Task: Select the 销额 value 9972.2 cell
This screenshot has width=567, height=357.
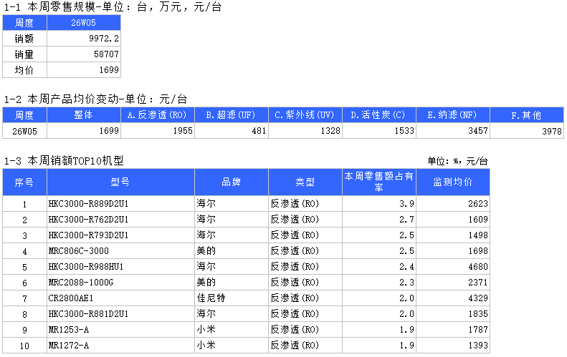Action: click(84, 39)
